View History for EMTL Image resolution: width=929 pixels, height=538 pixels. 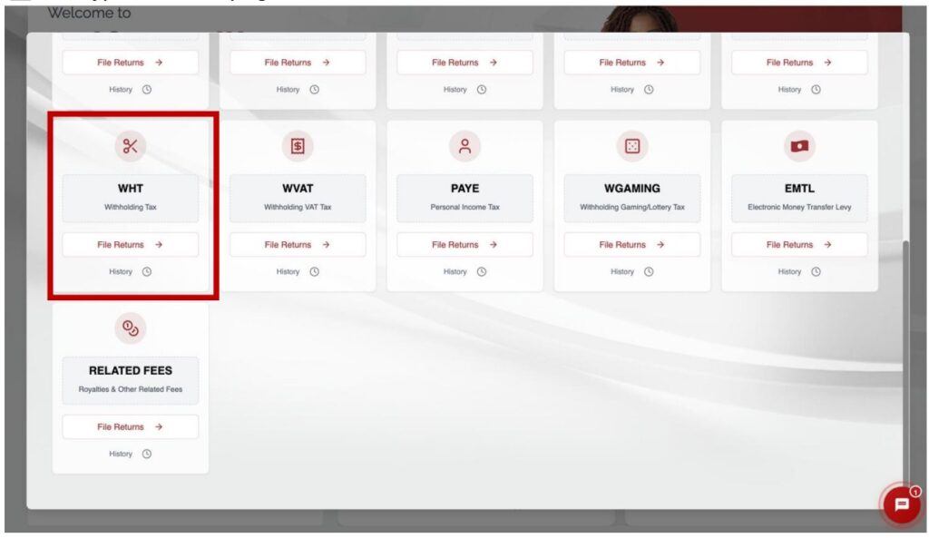tap(798, 272)
